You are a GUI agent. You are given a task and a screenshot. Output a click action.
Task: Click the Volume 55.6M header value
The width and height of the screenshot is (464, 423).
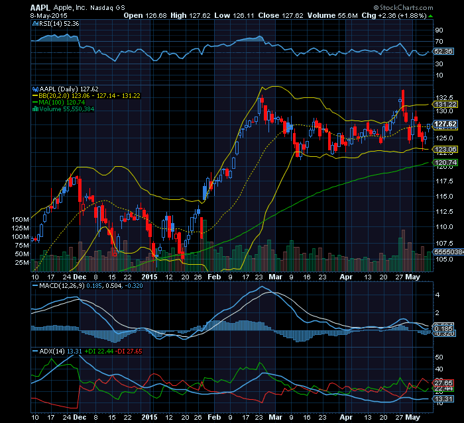coord(333,16)
